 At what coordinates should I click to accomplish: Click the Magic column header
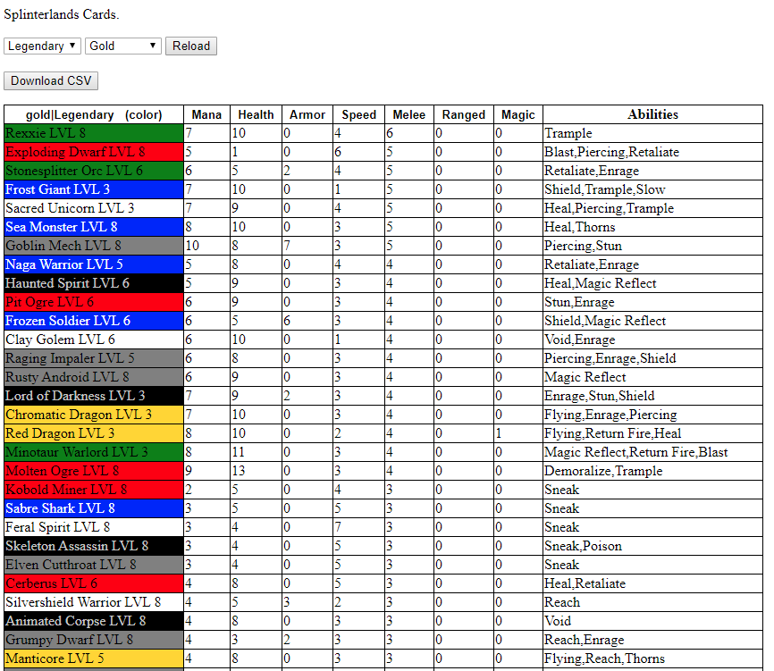517,114
